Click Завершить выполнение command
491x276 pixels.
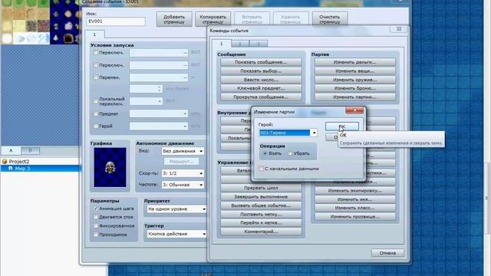[x=261, y=197]
